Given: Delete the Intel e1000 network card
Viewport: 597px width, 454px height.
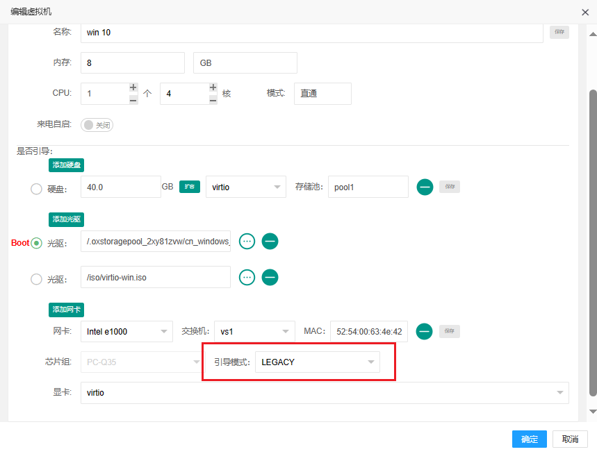Looking at the screenshot, I should click(x=425, y=331).
